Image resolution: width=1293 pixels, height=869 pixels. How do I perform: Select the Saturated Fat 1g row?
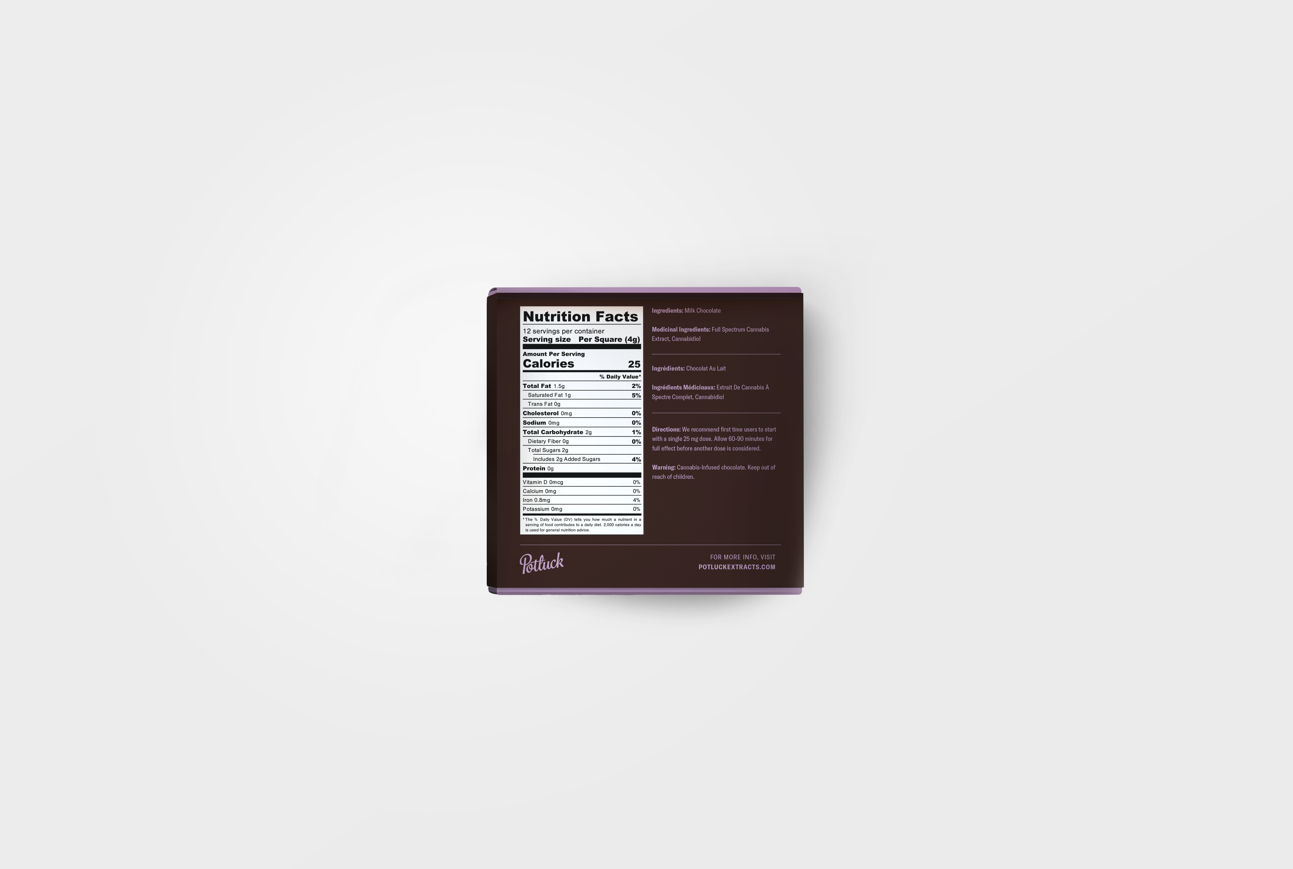581,395
